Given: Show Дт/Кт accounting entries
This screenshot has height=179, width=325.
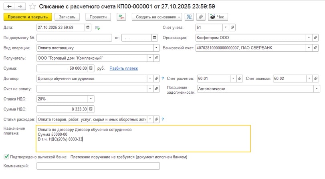Looking at the screenshot, I should click(121, 17).
